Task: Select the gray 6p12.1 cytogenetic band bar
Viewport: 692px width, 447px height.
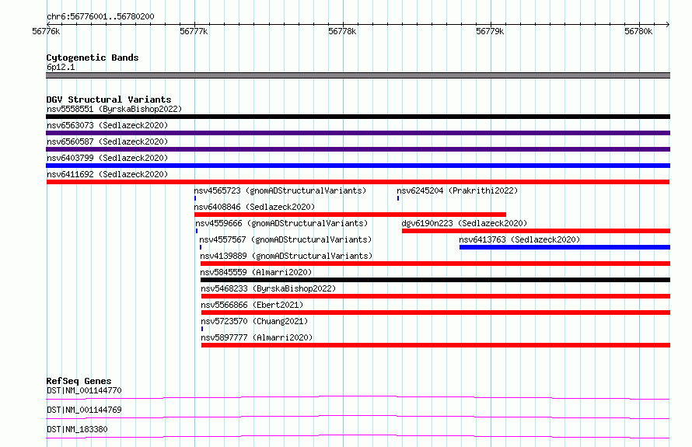Action: [358, 75]
